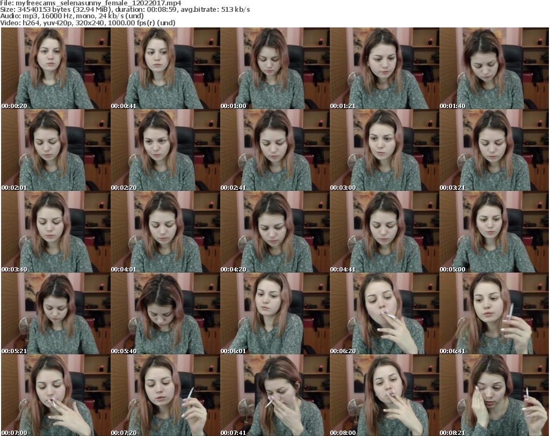Image resolution: width=550 pixels, height=436 pixels.
Task: Select the thumbnail stamped 00:01:00
Action: point(274,68)
